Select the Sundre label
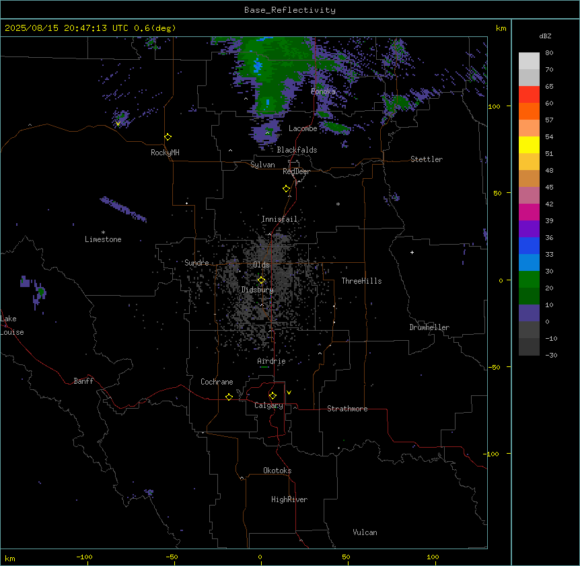Image resolution: width=580 pixels, height=566 pixels. (196, 263)
